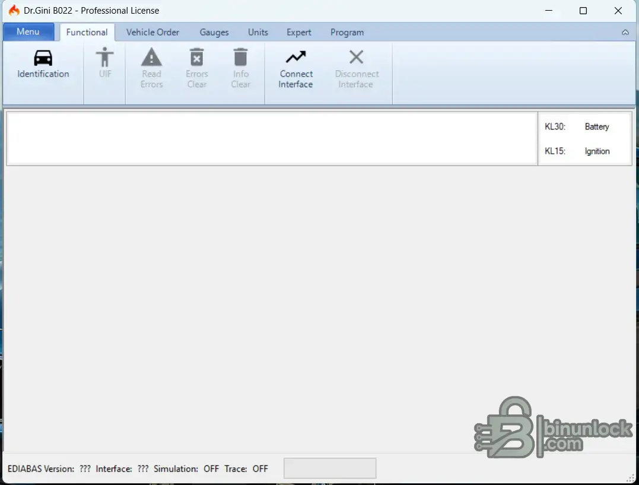This screenshot has width=639, height=485.
Task: Click the white vehicle information panel
Action: click(272, 138)
